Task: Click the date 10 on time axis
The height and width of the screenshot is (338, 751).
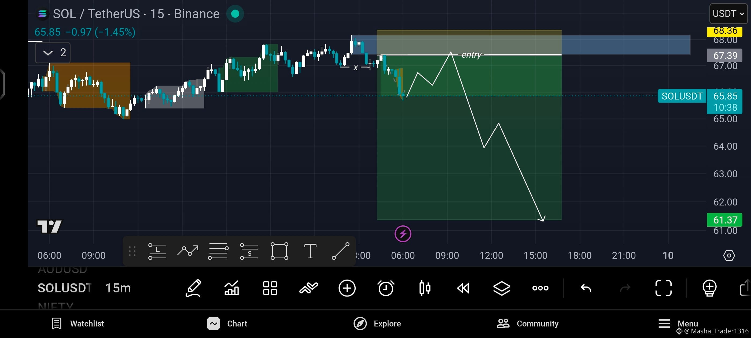Action: [668, 255]
